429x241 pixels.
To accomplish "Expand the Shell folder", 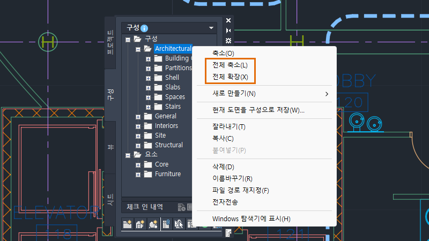I will (x=148, y=78).
